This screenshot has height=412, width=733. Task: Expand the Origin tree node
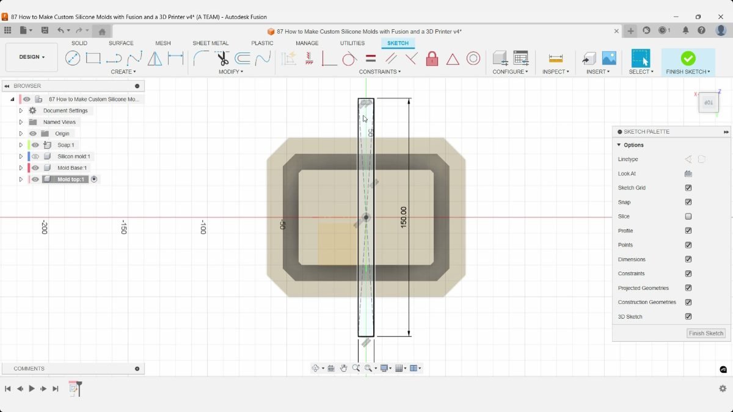point(21,134)
